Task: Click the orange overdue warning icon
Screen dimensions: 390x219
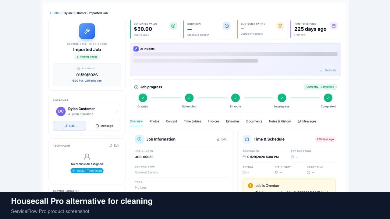Action: (x=250, y=186)
